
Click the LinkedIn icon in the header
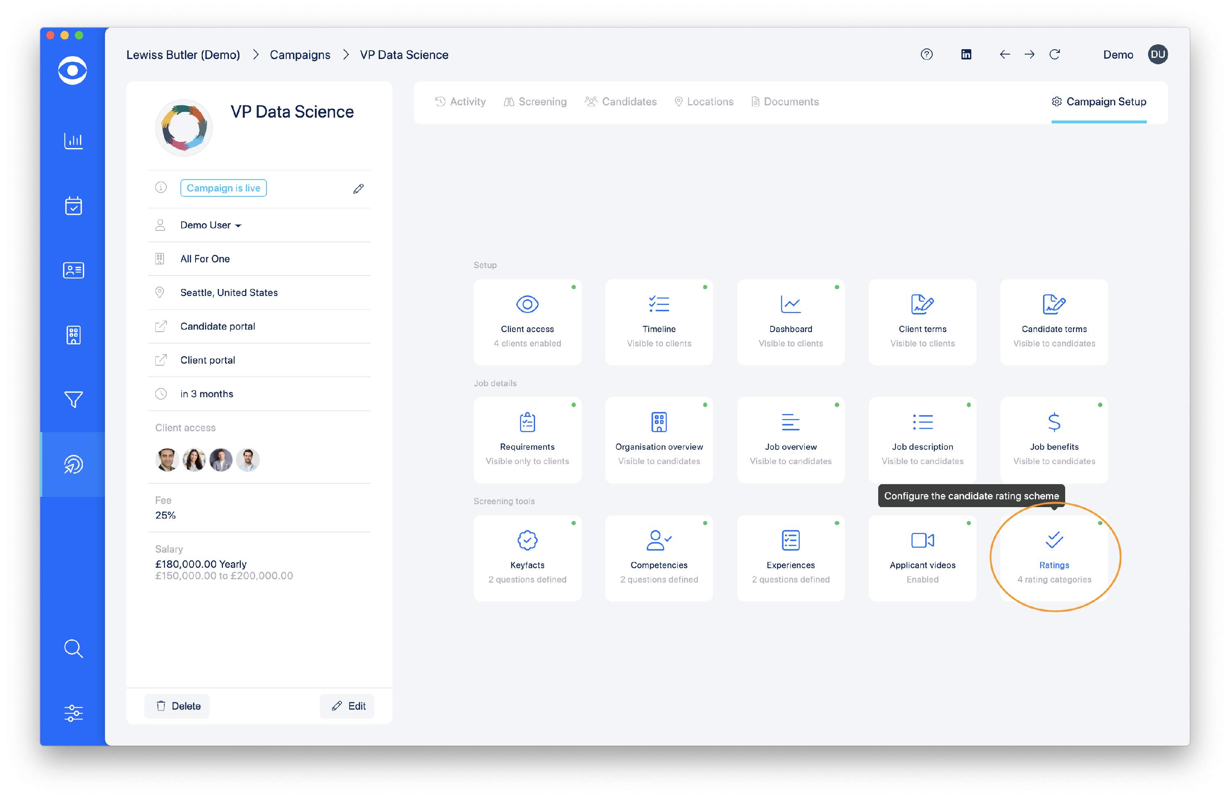(966, 54)
